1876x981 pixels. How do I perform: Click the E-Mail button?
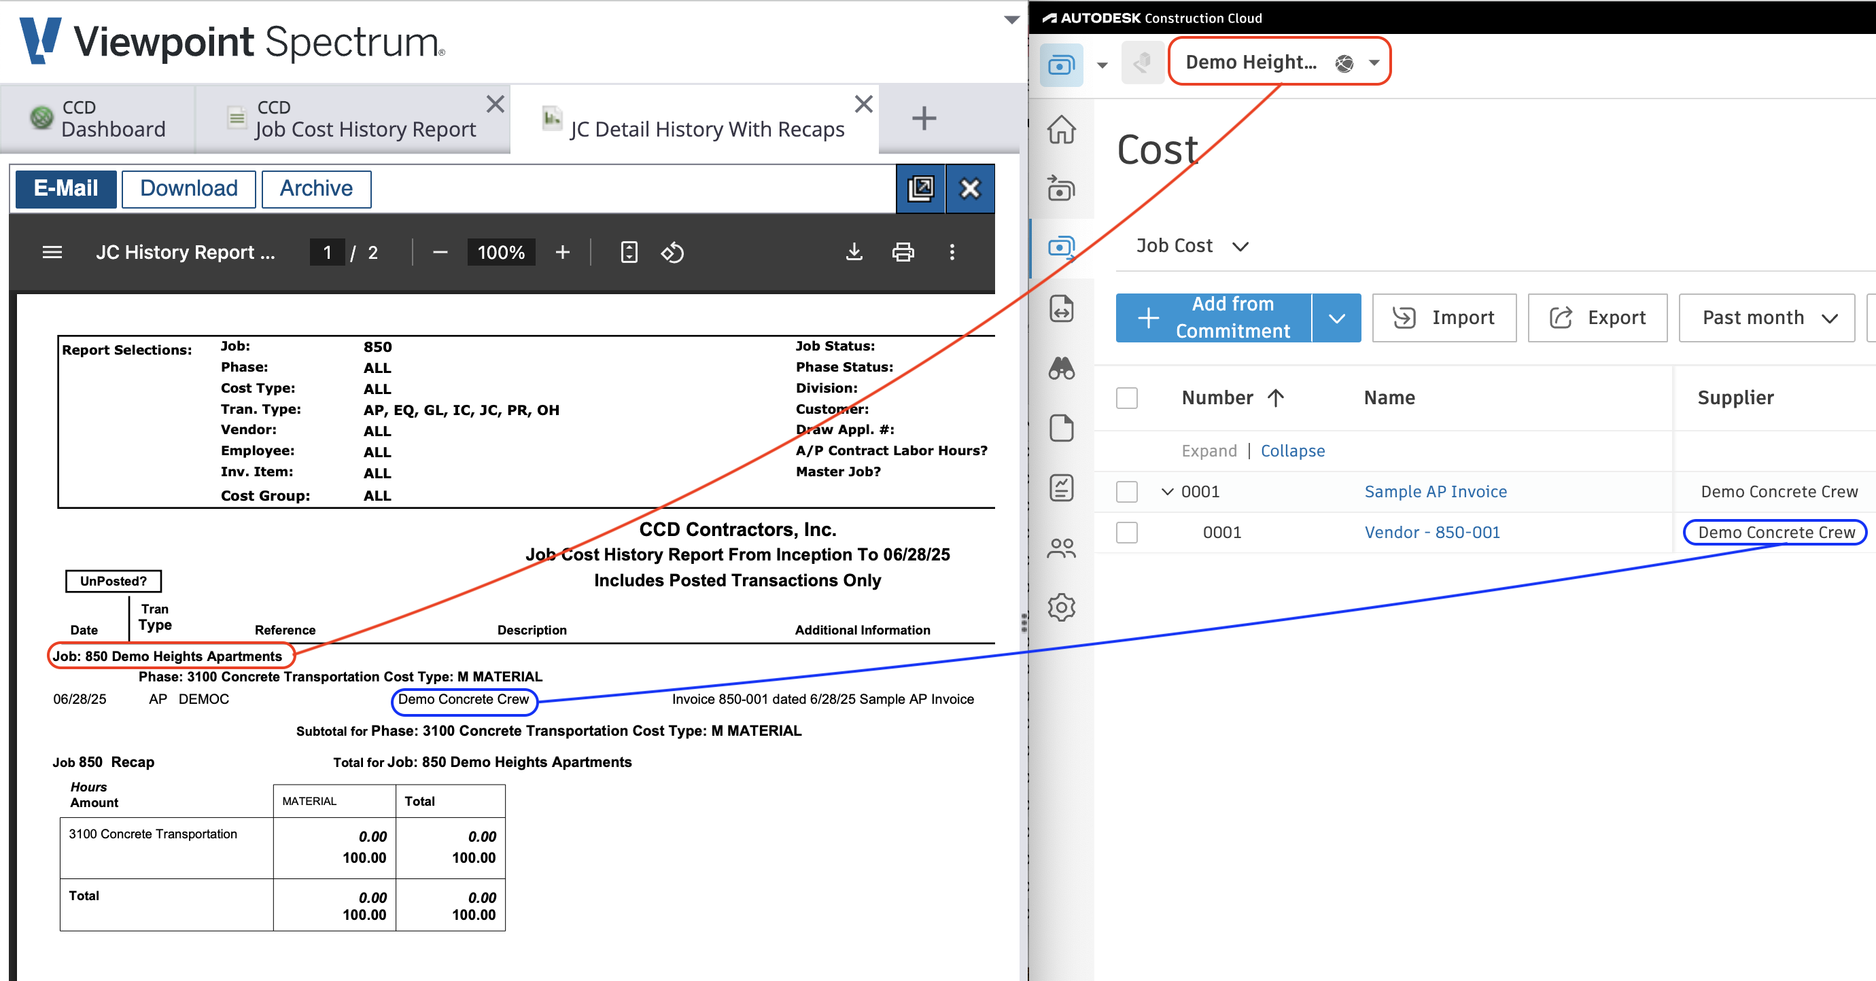65,190
